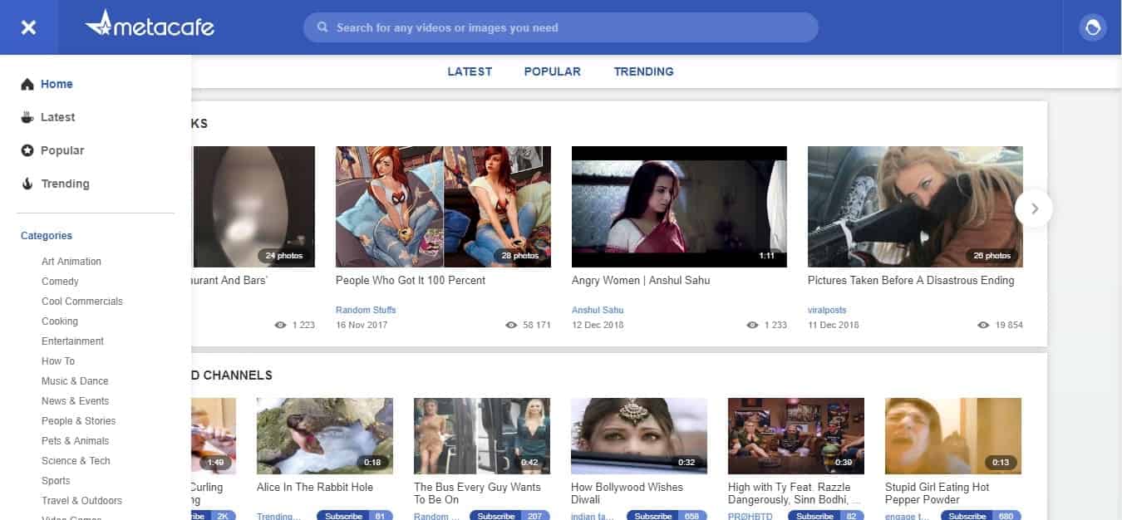Screen dimensions: 1122x520
Task: Open the Anshul Sahu channel link
Action: (x=598, y=310)
